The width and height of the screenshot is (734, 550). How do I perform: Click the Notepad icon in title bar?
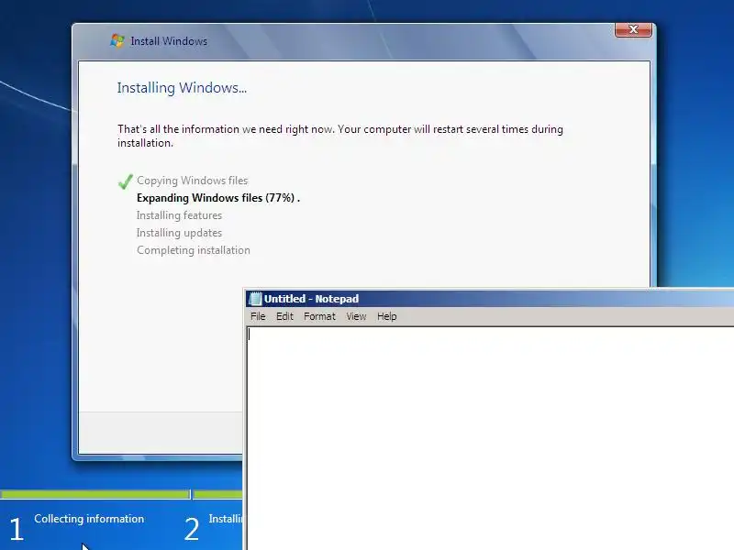pos(255,299)
